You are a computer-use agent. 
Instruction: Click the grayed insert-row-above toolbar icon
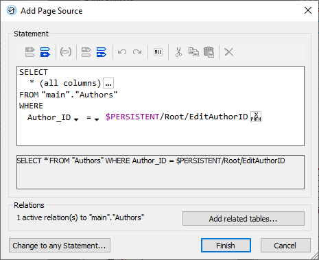coord(30,52)
